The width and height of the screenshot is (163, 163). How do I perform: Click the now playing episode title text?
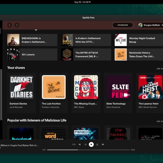(19, 145)
